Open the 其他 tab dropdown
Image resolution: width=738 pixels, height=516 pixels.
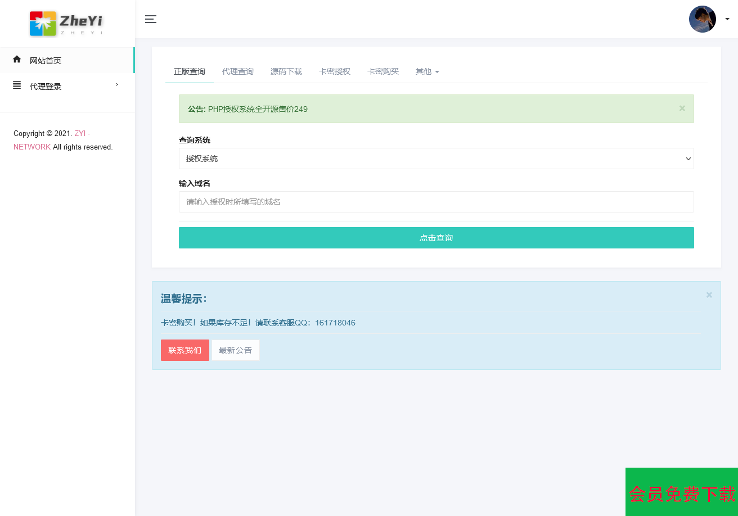click(x=427, y=71)
